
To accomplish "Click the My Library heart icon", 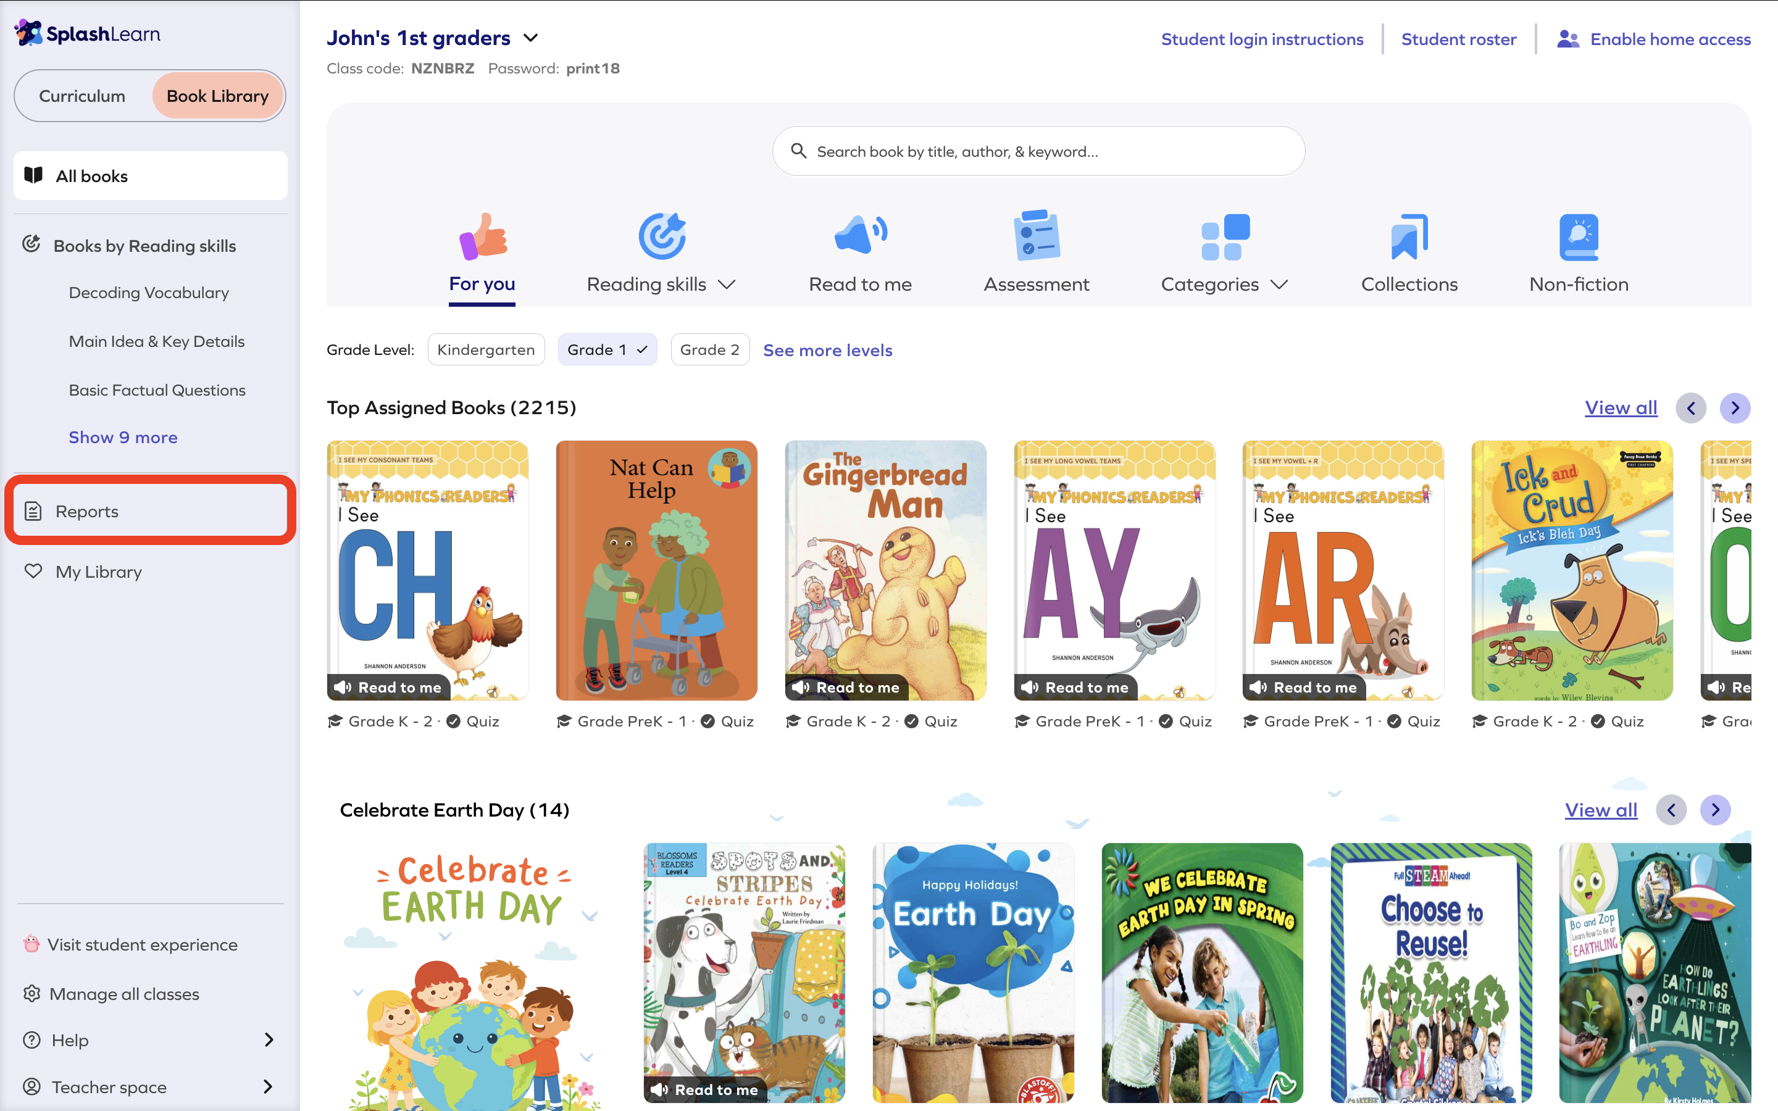I will coord(33,571).
